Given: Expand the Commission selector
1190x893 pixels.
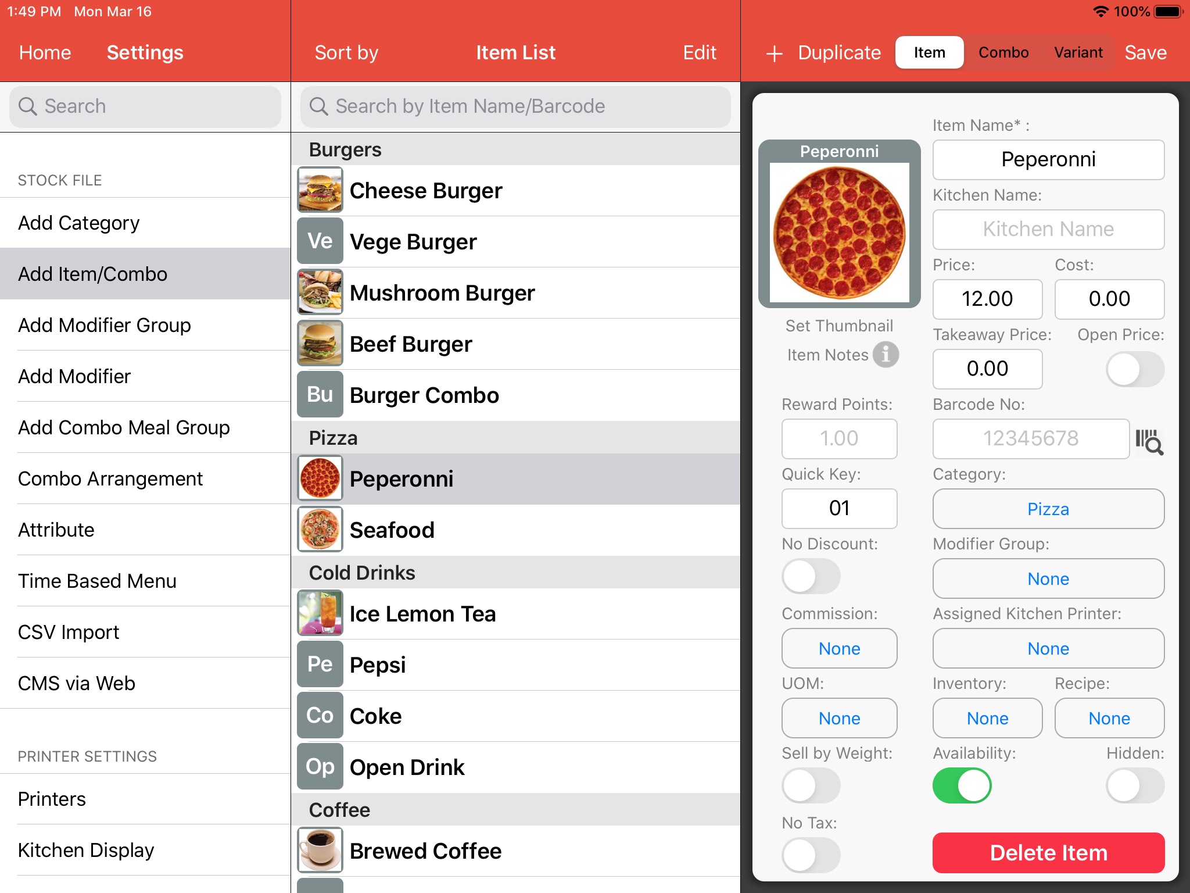Looking at the screenshot, I should coord(840,647).
